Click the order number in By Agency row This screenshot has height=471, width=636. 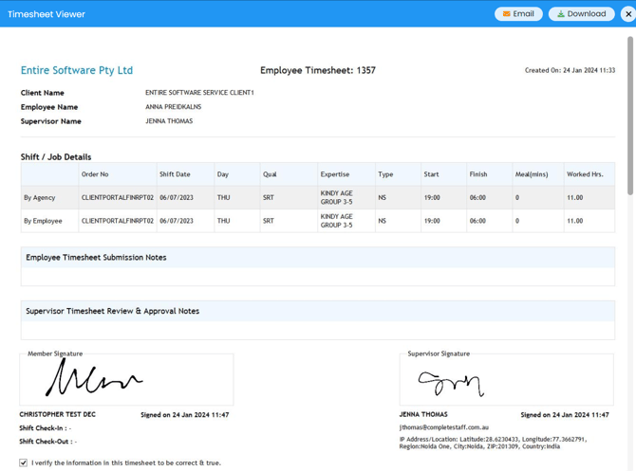coord(117,198)
